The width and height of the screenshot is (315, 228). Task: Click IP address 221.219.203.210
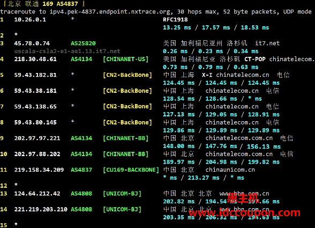(x=41, y=209)
